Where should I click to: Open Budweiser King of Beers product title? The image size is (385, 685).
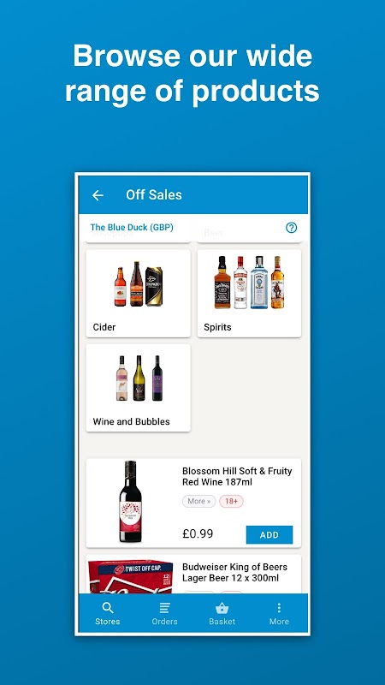coord(234,573)
